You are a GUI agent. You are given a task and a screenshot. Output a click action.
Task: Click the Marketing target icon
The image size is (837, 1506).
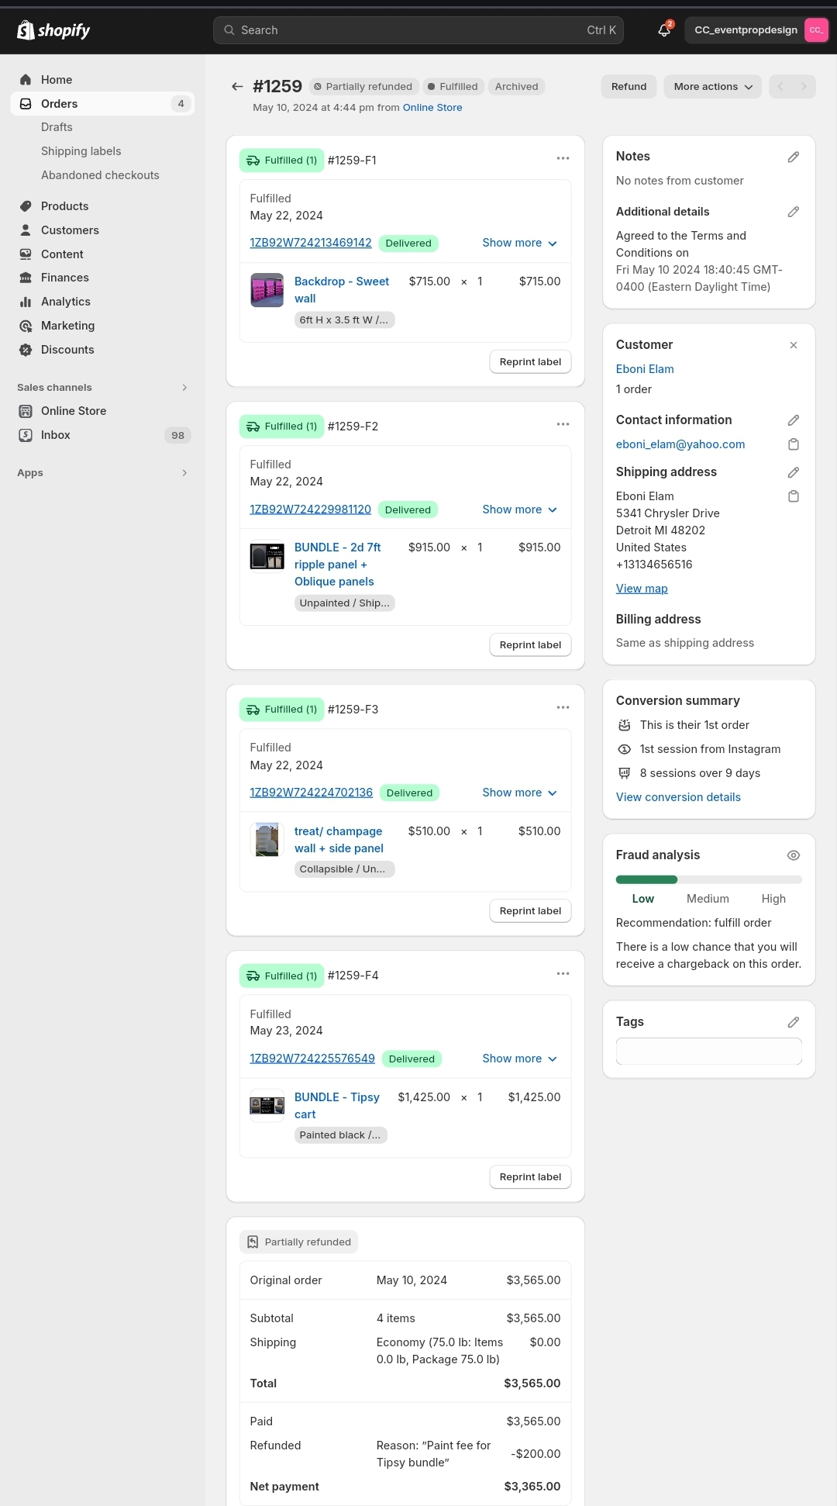(26, 326)
